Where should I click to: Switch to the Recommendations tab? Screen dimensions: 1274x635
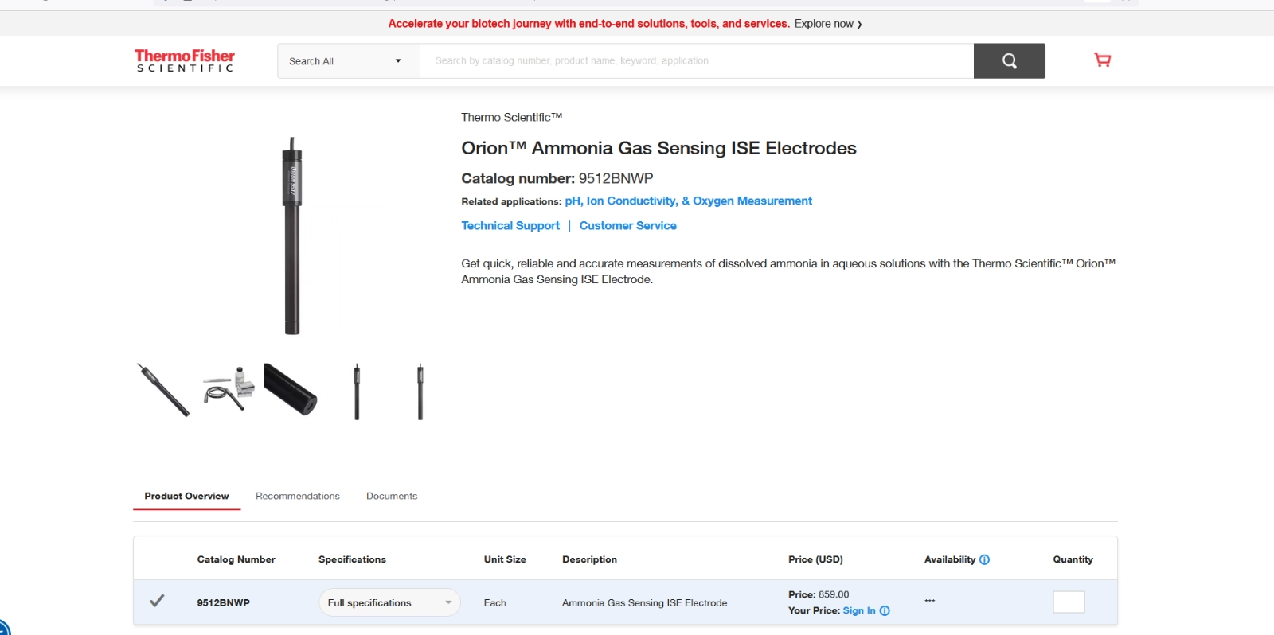point(297,496)
